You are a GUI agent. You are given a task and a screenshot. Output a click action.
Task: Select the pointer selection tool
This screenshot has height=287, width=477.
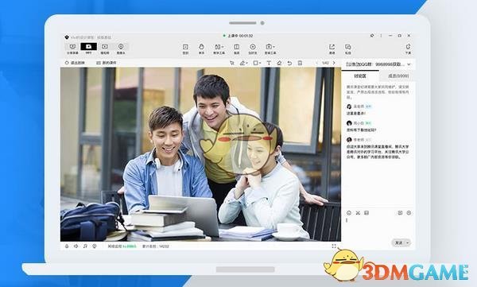232,63
